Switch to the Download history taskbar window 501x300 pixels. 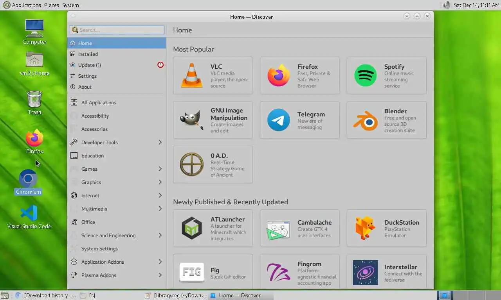pyautogui.click(x=46, y=295)
